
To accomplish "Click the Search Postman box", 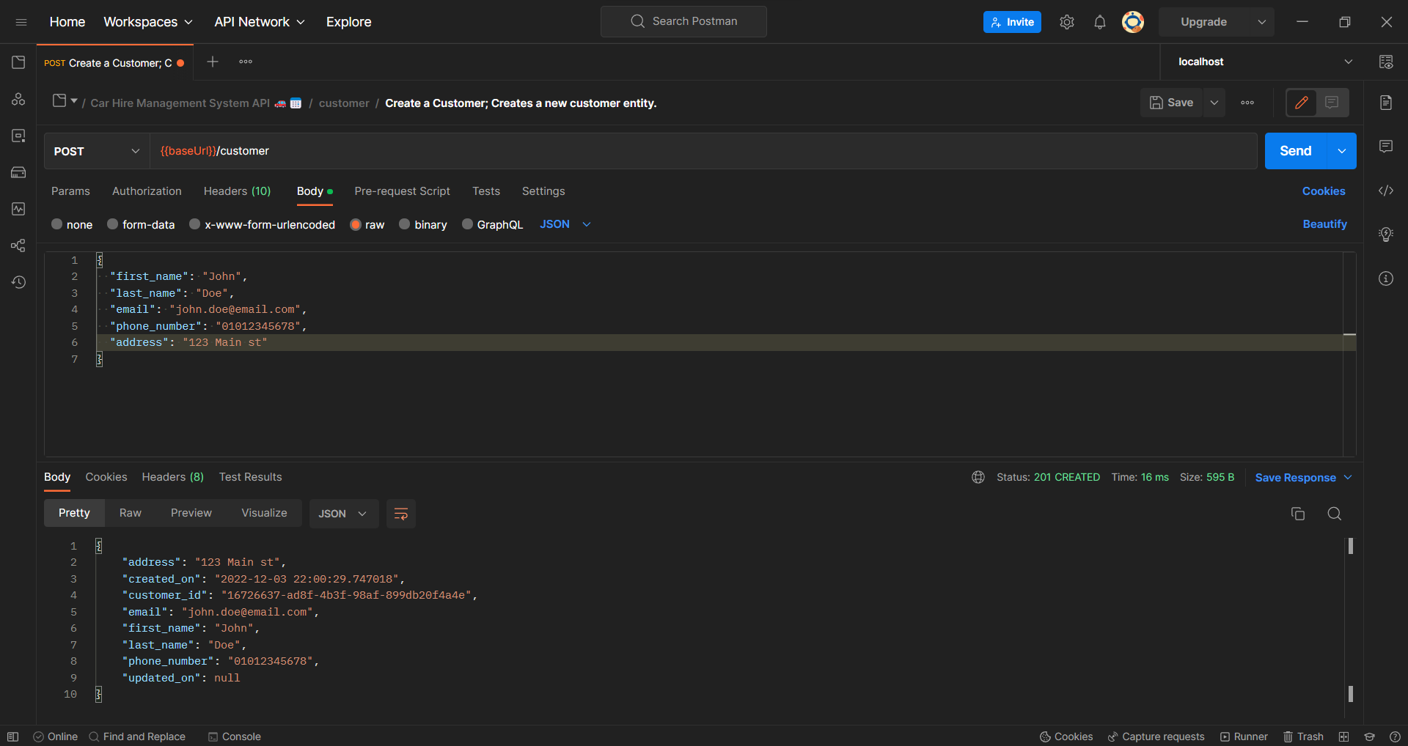I will point(683,21).
